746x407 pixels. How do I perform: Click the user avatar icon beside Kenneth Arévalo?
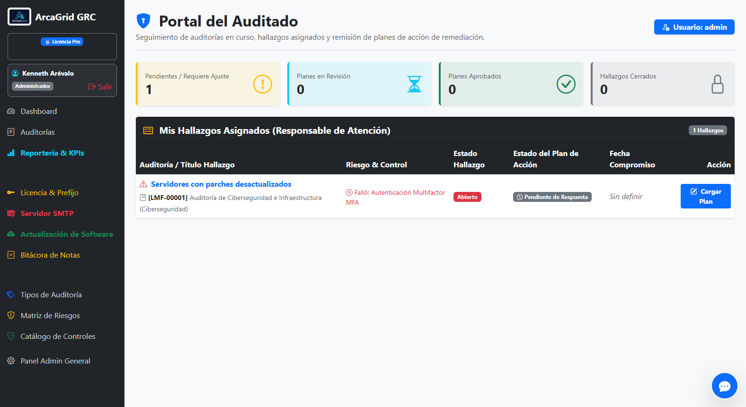tap(15, 73)
